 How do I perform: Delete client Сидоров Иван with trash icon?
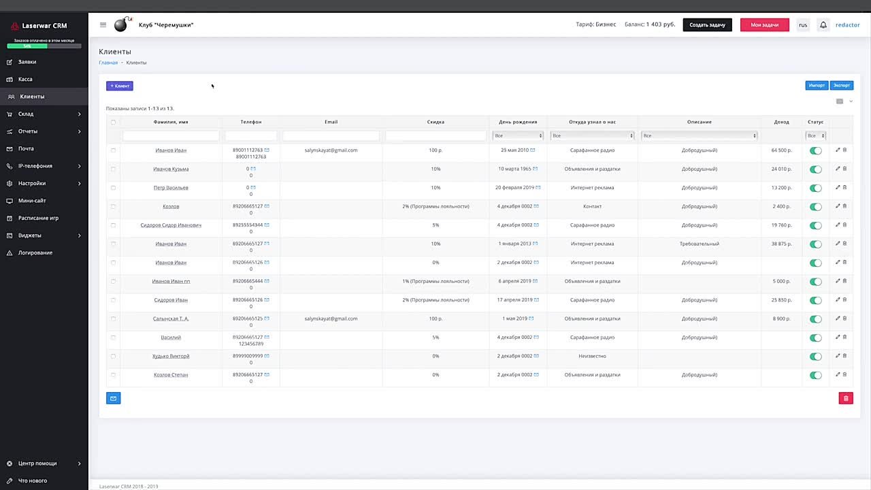tap(845, 299)
